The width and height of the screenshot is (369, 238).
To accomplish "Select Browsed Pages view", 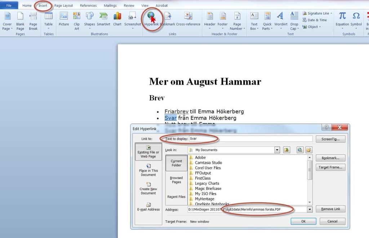I will (x=176, y=180).
